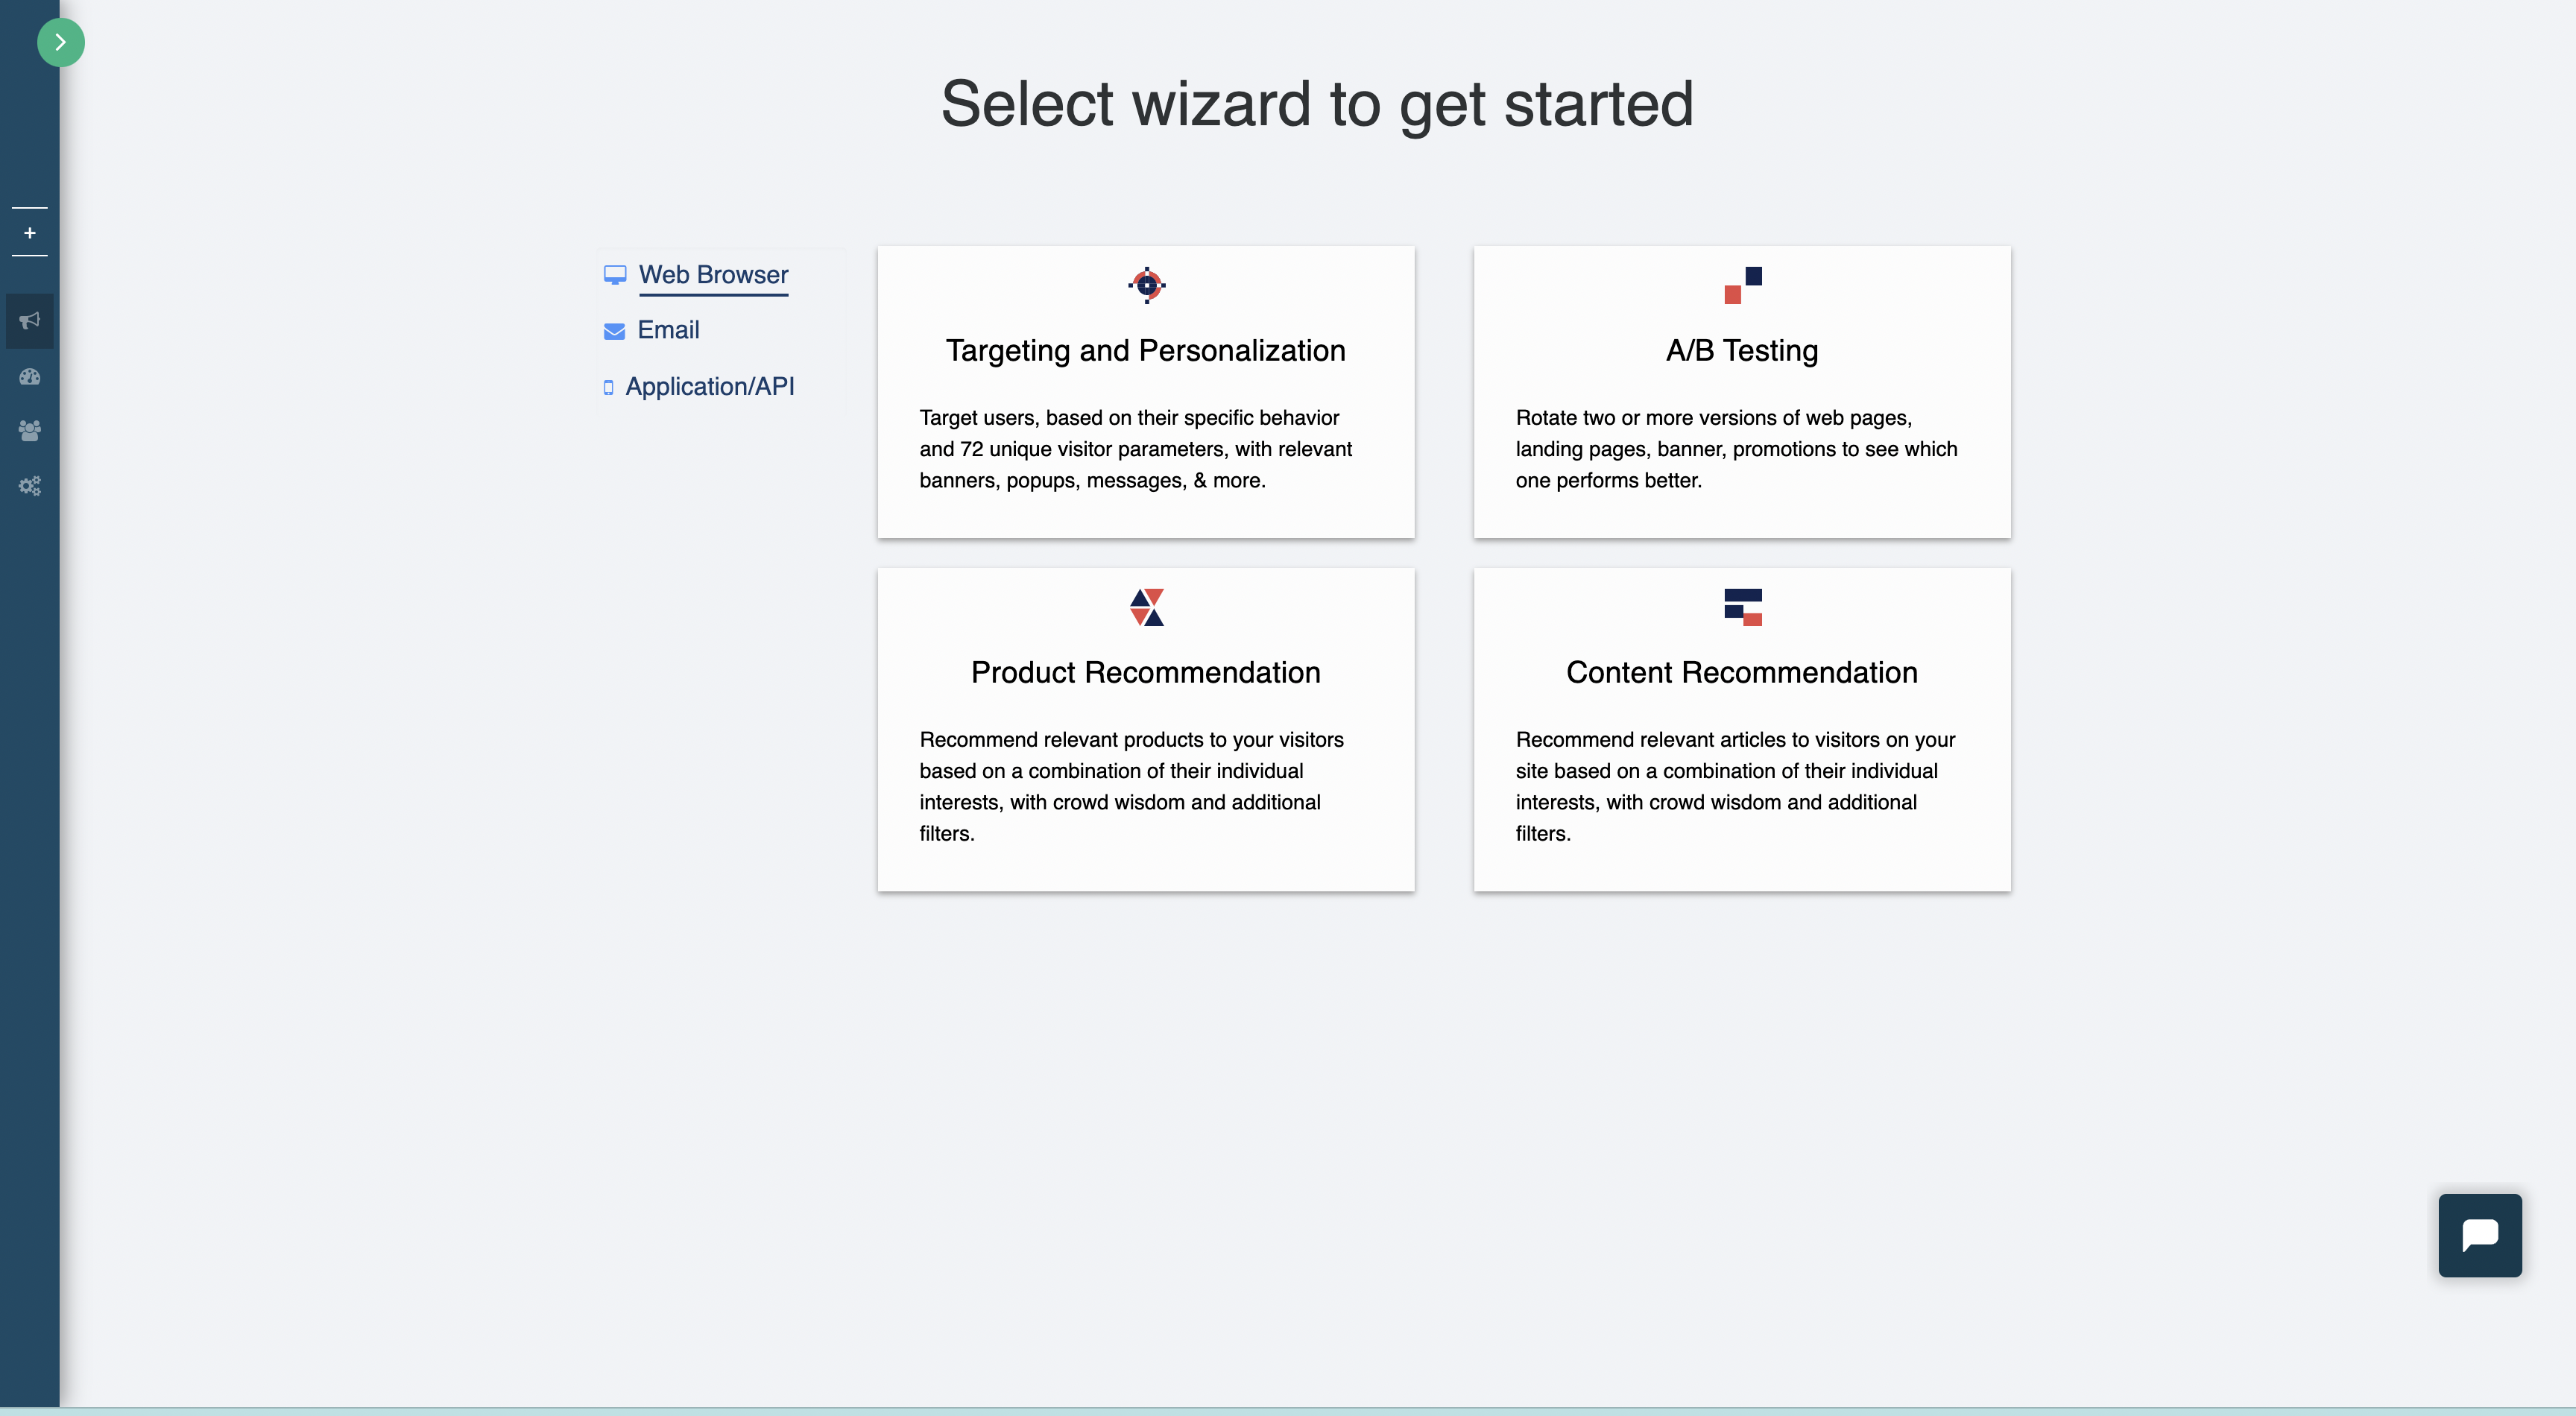Choose the Product Recommendation wizard
This screenshot has width=2576, height=1416.
(1146, 729)
